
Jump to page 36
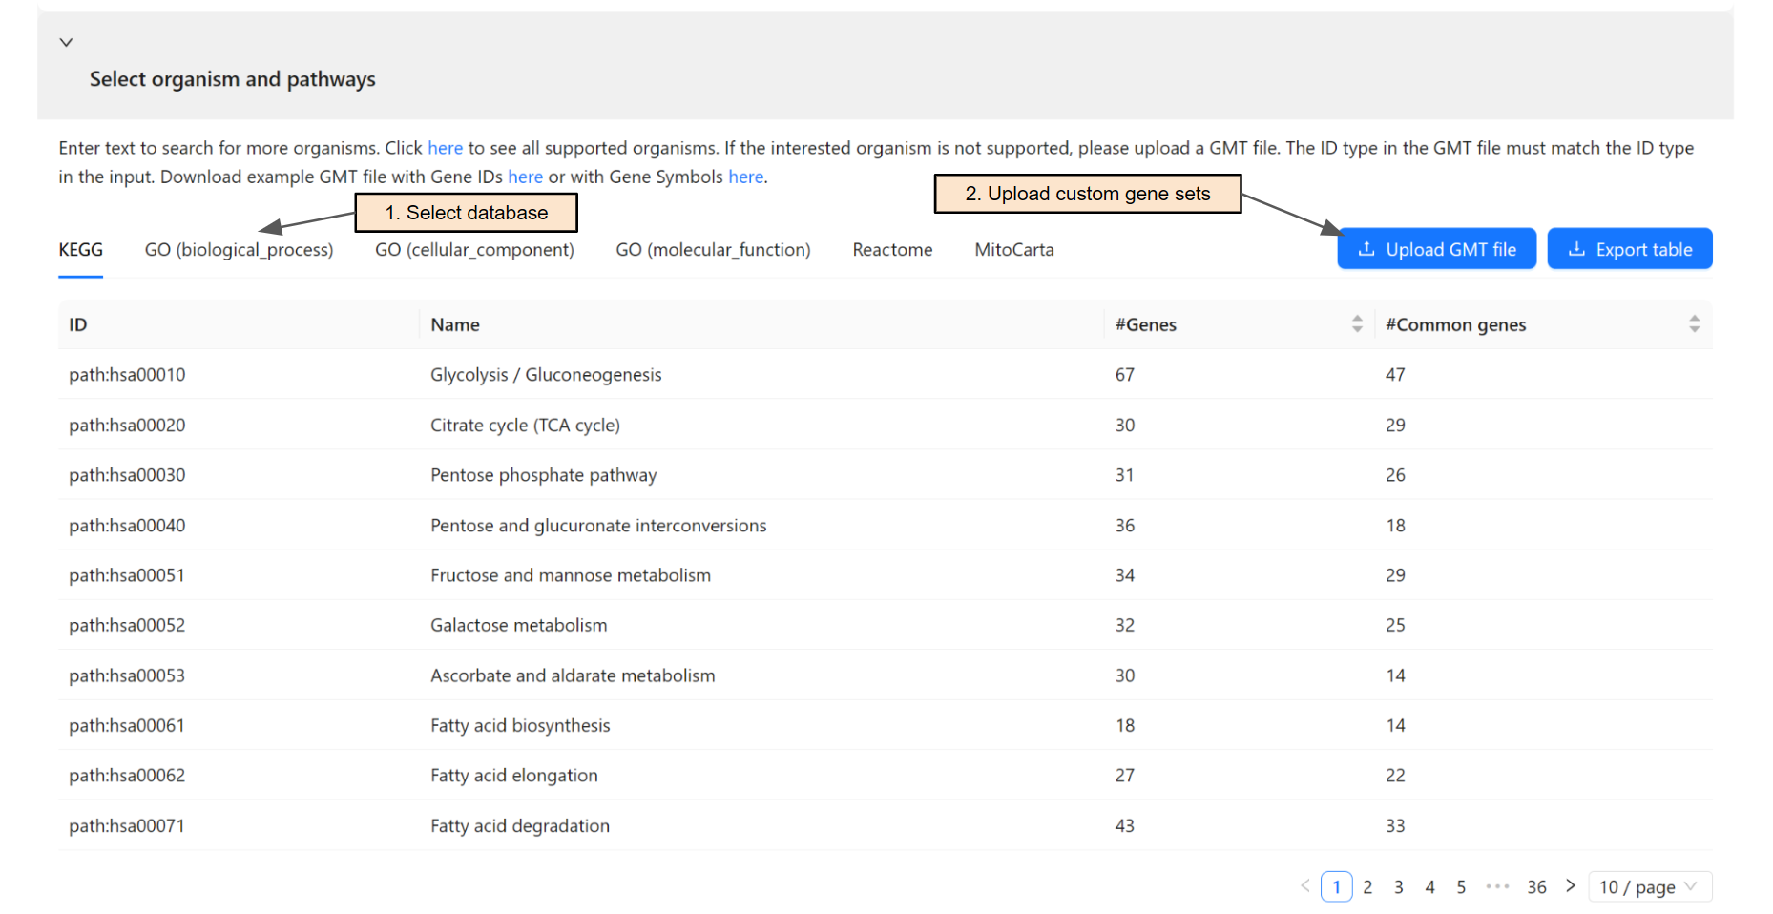pyautogui.click(x=1535, y=886)
